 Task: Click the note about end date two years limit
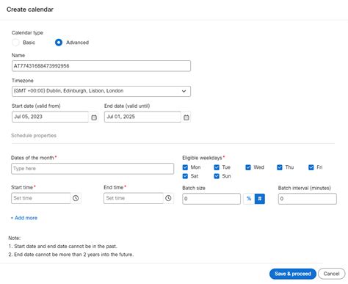pos(71,255)
